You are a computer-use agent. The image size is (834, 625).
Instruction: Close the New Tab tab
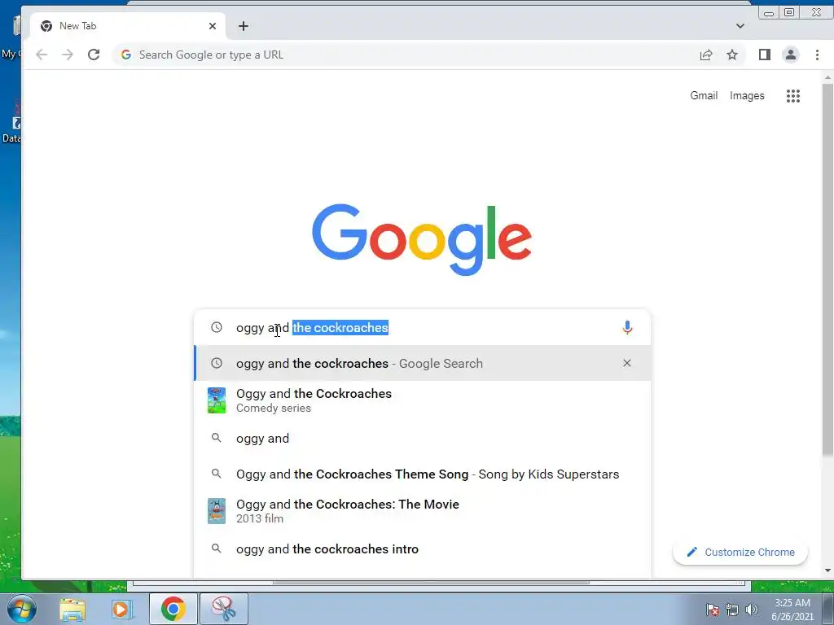[213, 26]
